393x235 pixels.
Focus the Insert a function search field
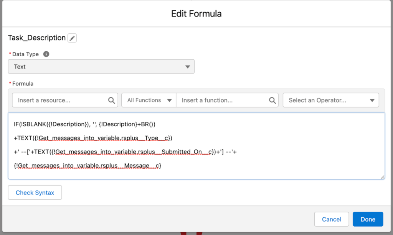pos(223,100)
